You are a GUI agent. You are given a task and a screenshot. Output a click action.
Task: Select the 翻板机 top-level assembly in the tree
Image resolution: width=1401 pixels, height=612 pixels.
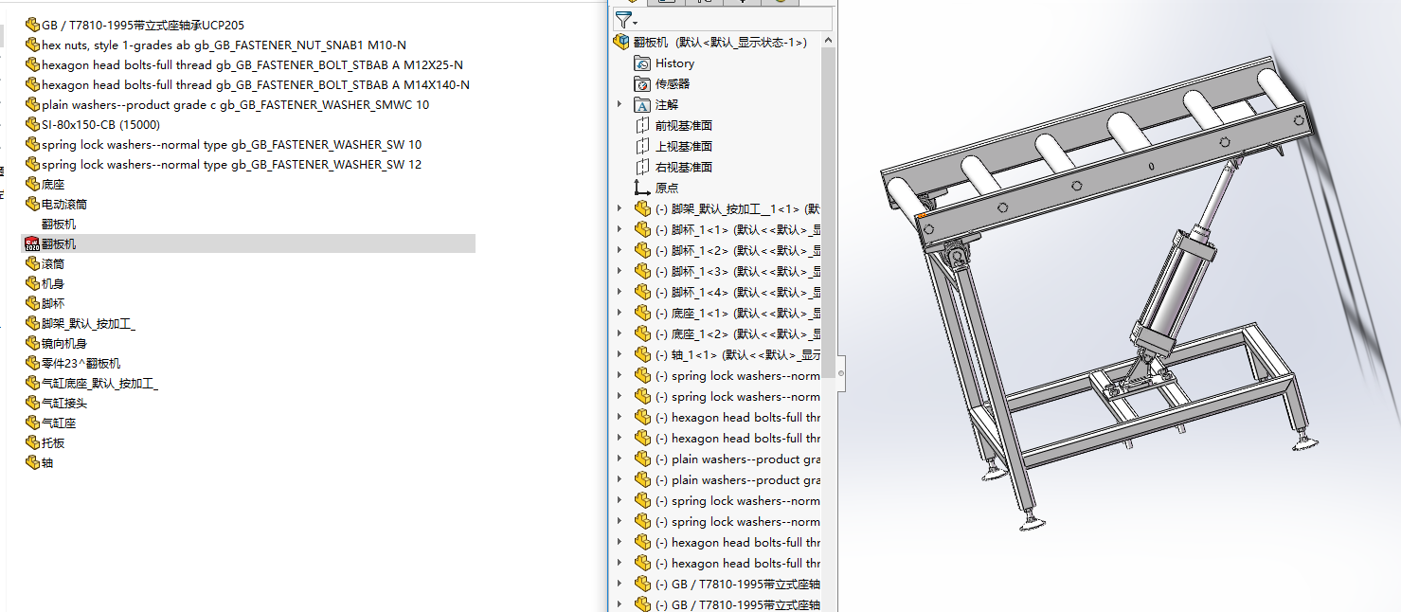[710, 42]
